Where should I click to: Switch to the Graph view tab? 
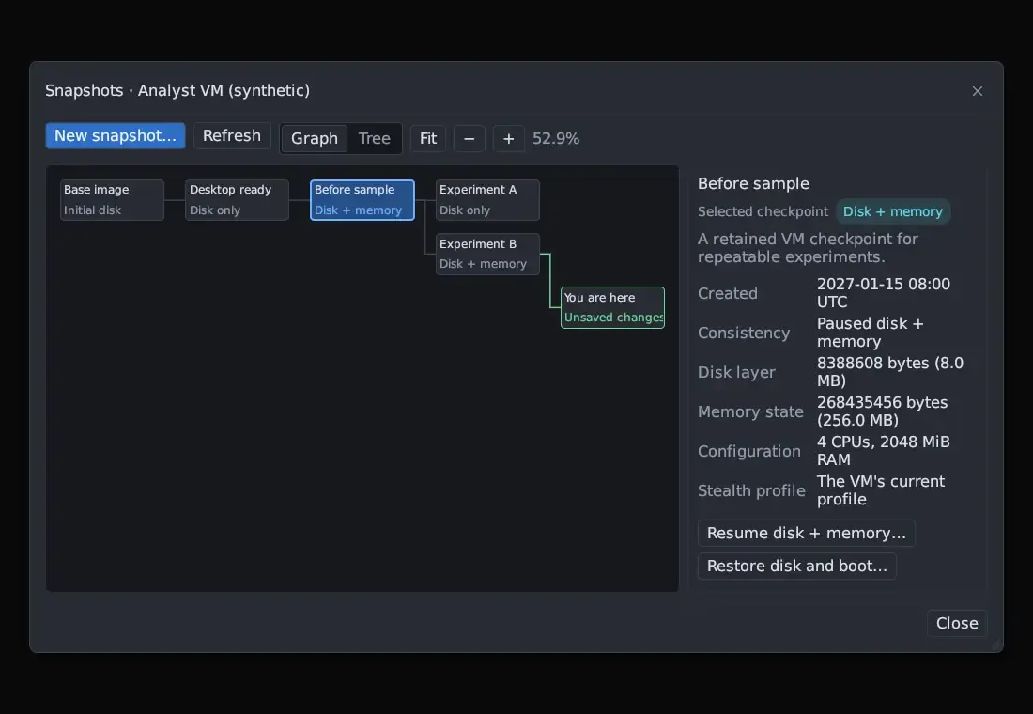315,138
